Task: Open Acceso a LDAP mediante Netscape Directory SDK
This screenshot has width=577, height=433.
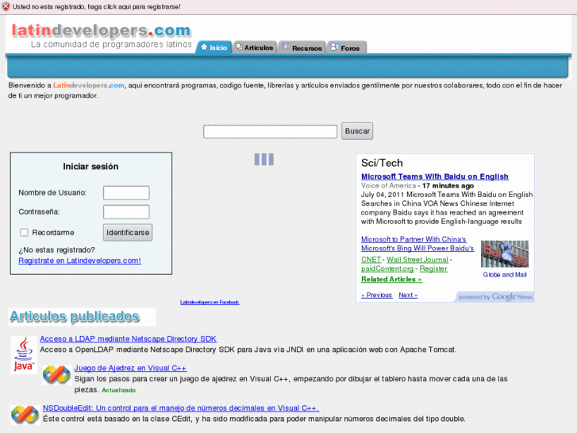Action: (128, 338)
